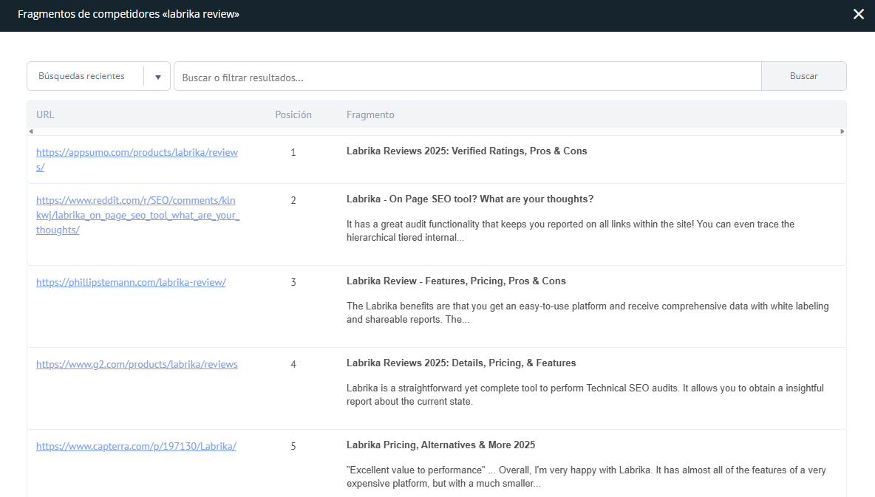Click position value 4 in g2 row
Viewport: 875px width, 497px height.
(x=293, y=364)
